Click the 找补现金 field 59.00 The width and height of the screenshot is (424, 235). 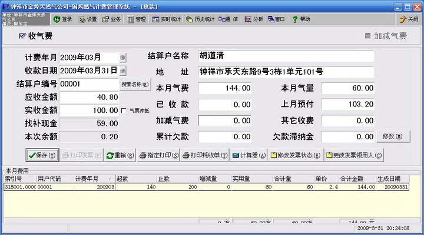tap(89, 123)
